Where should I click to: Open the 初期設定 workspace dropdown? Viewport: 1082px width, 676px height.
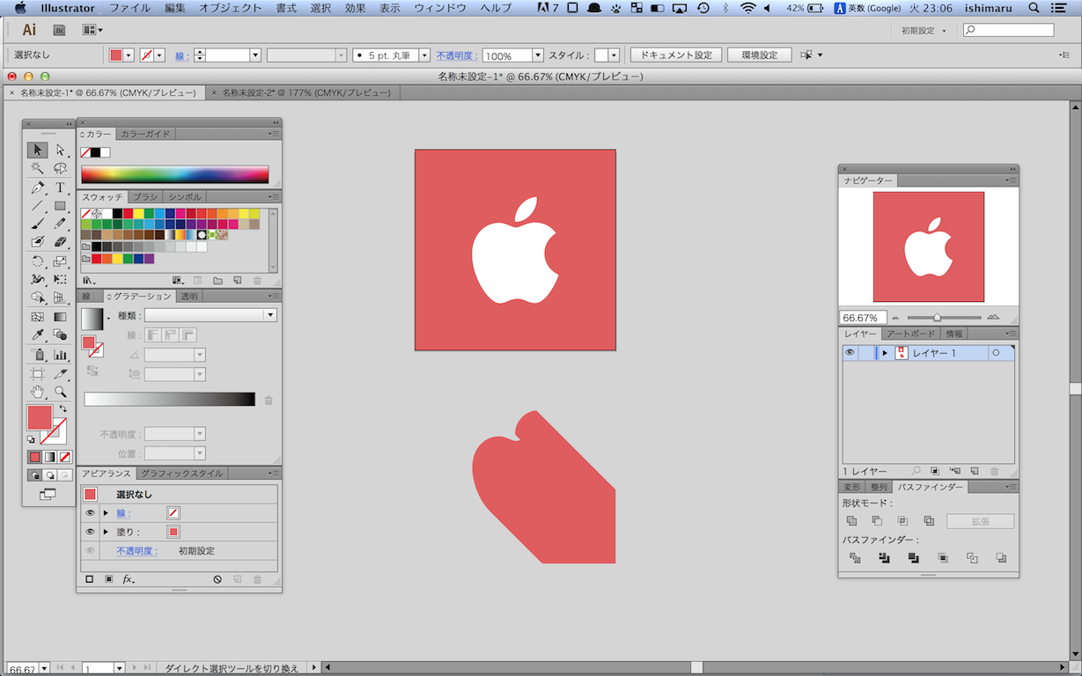coord(924,30)
